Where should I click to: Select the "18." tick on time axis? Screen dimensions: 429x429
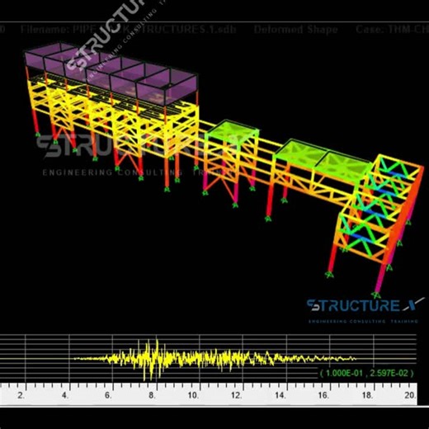pos(367,395)
